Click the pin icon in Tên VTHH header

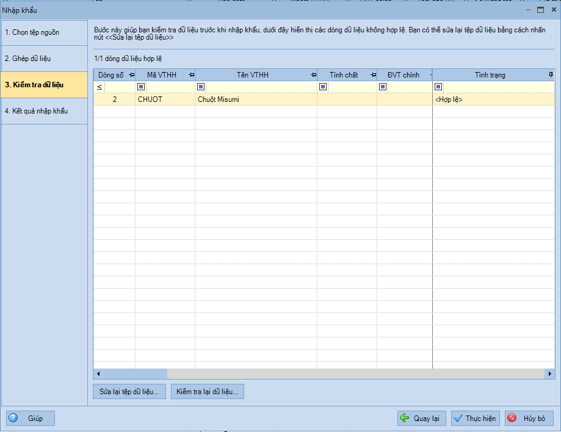tap(313, 75)
